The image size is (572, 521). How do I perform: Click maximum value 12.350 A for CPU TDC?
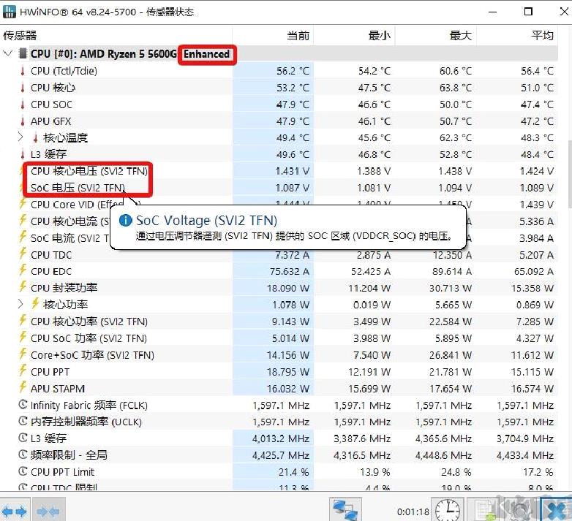(x=452, y=255)
